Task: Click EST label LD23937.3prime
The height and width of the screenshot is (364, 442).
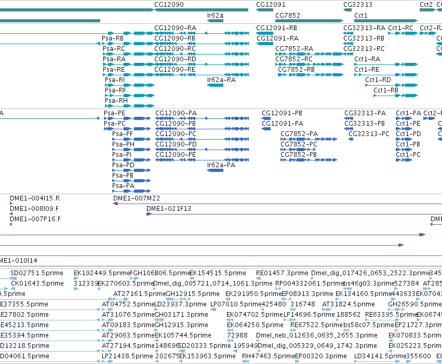Action: [x=180, y=304]
